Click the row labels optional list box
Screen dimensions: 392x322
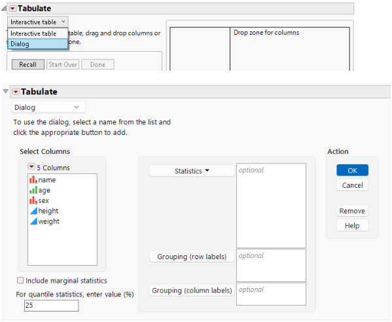271,265
